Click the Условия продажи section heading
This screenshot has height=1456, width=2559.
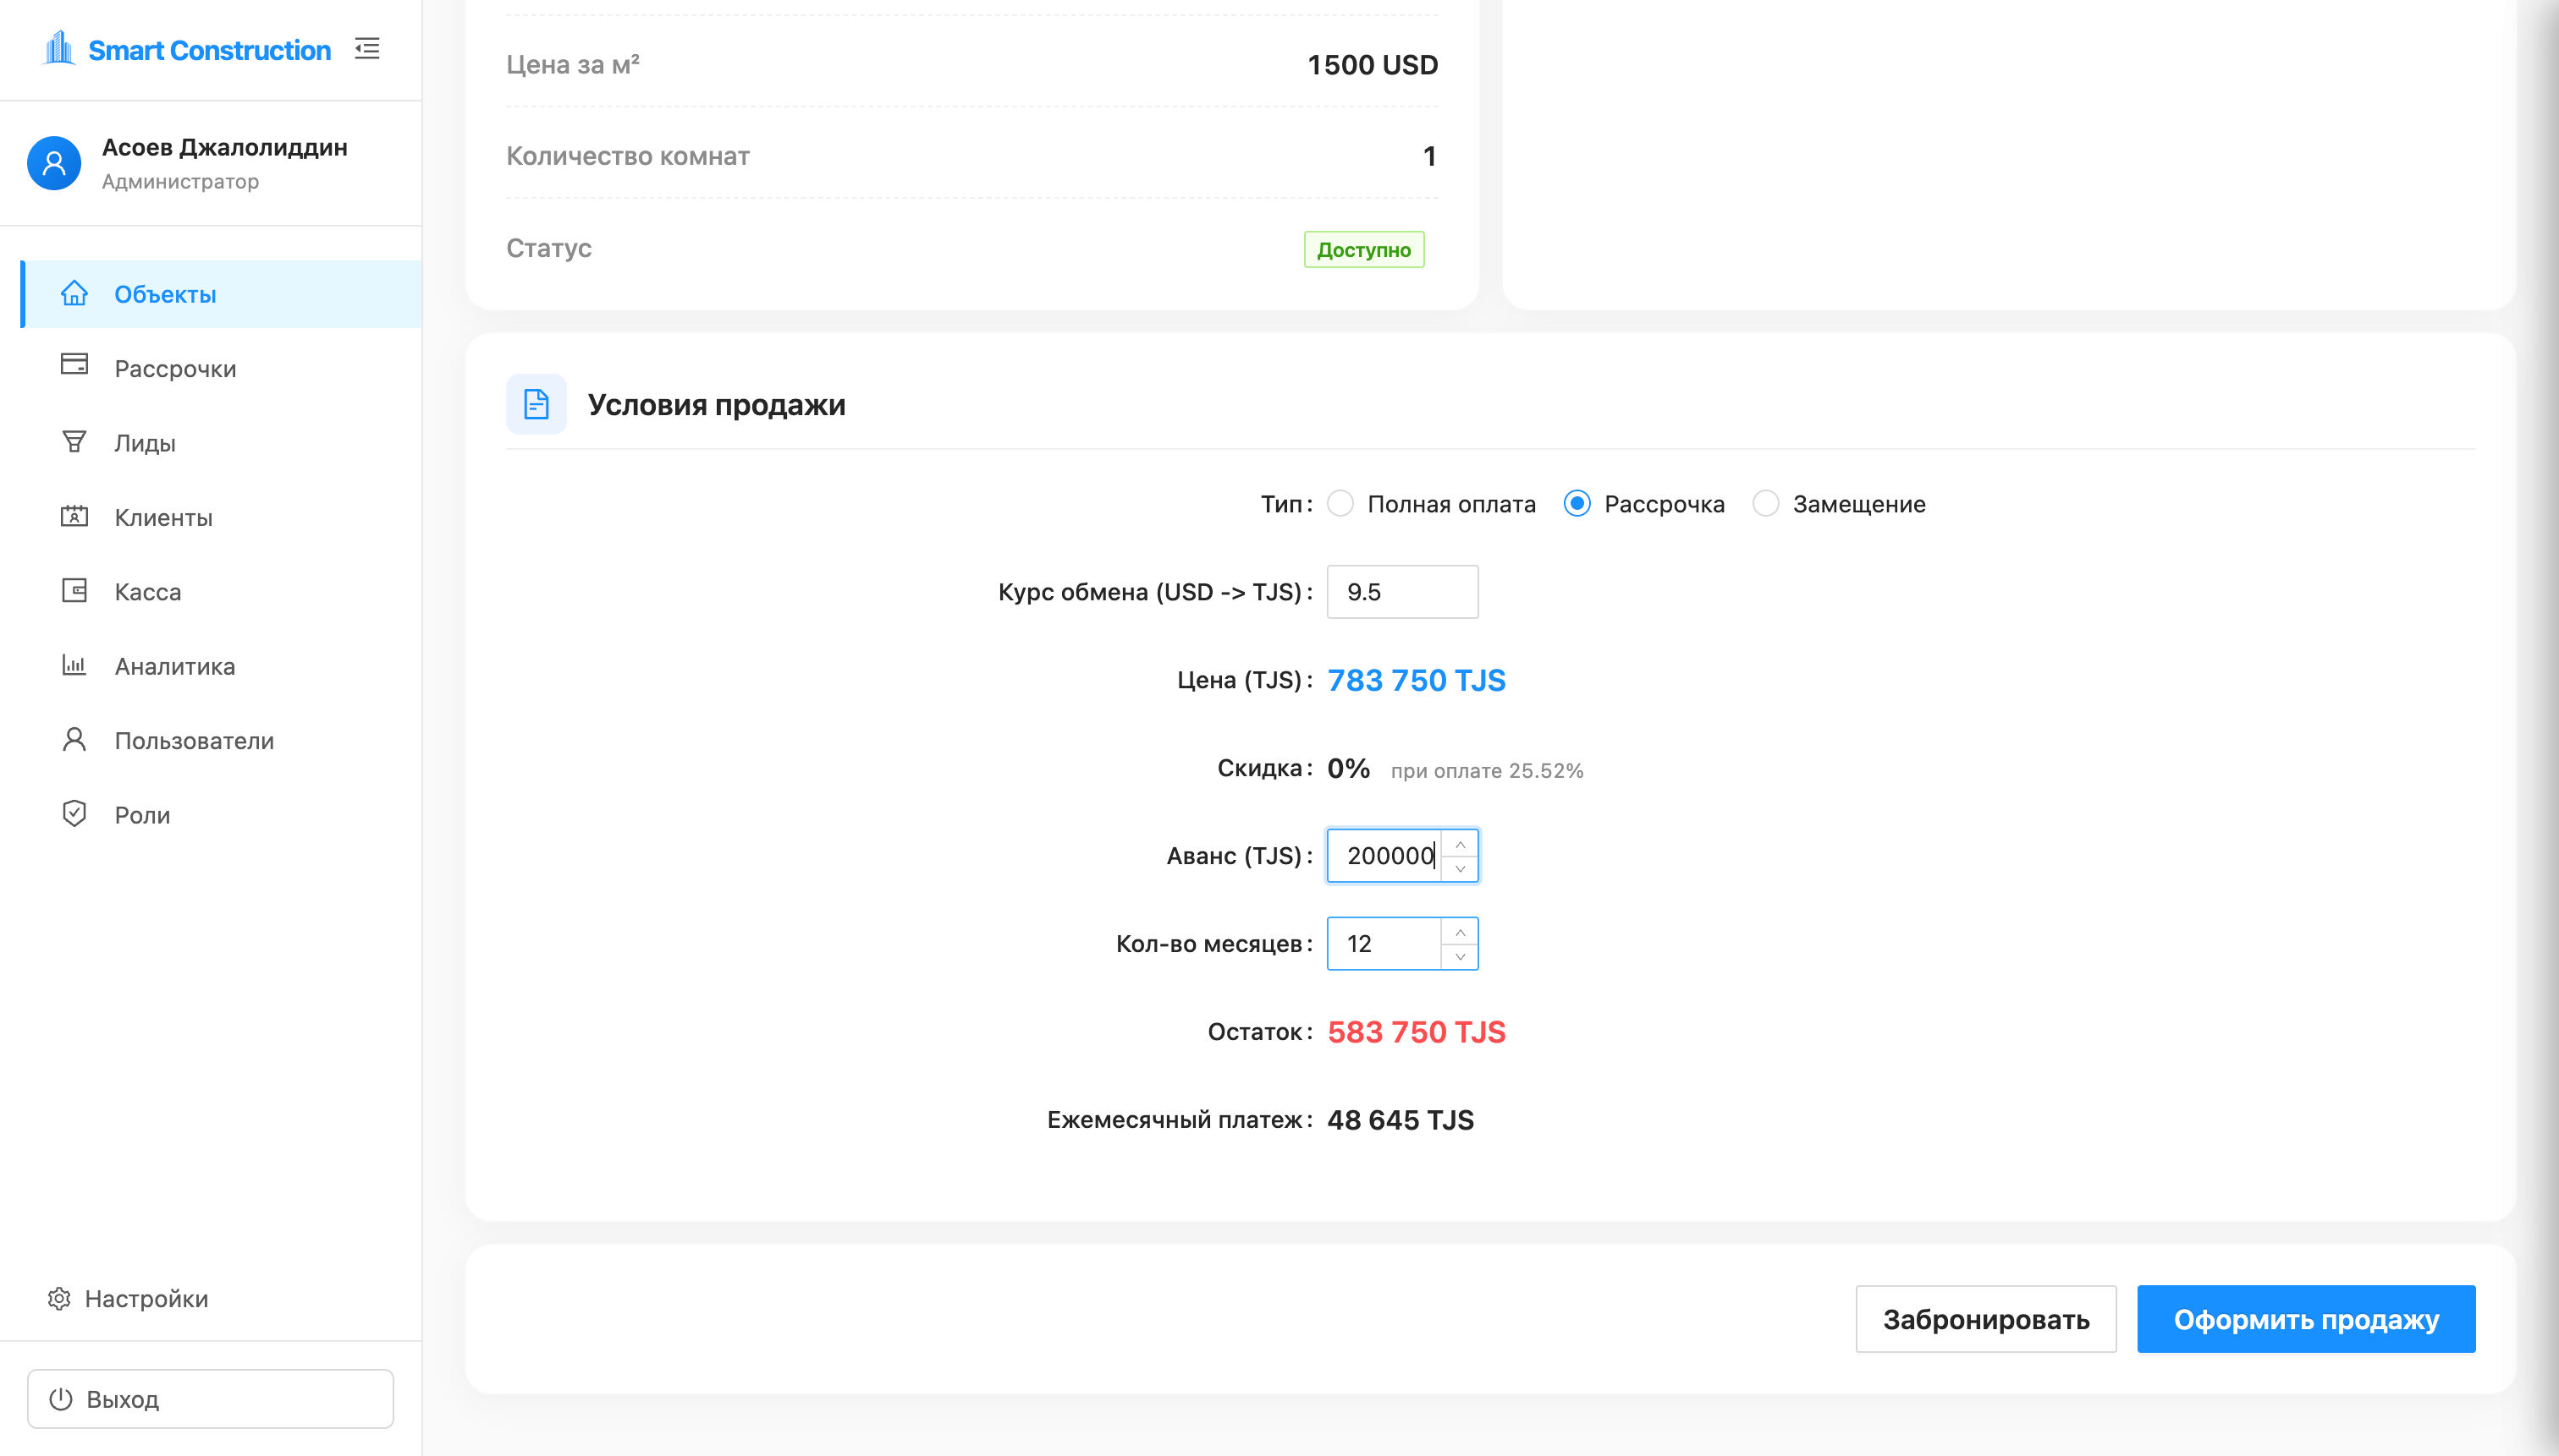[717, 404]
